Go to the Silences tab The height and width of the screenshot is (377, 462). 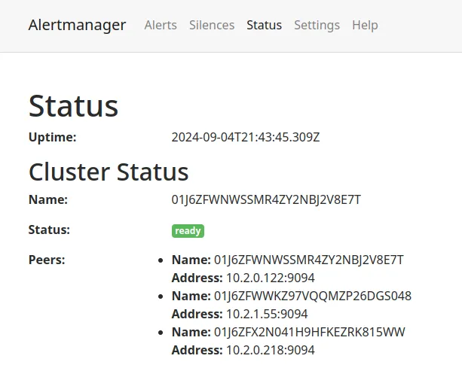(x=212, y=25)
